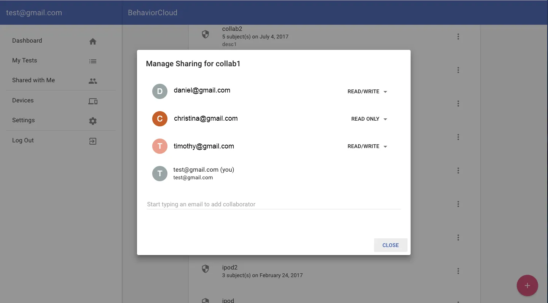Go to My Tests
The height and width of the screenshot is (303, 548).
coord(61,61)
